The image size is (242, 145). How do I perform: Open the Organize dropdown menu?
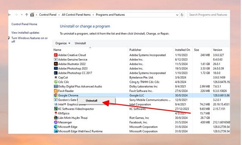pos(63,43)
